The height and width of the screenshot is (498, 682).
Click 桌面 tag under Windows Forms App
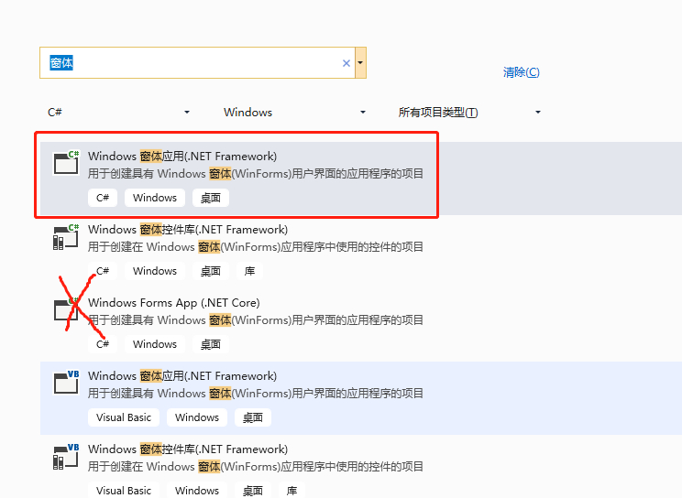click(x=211, y=344)
